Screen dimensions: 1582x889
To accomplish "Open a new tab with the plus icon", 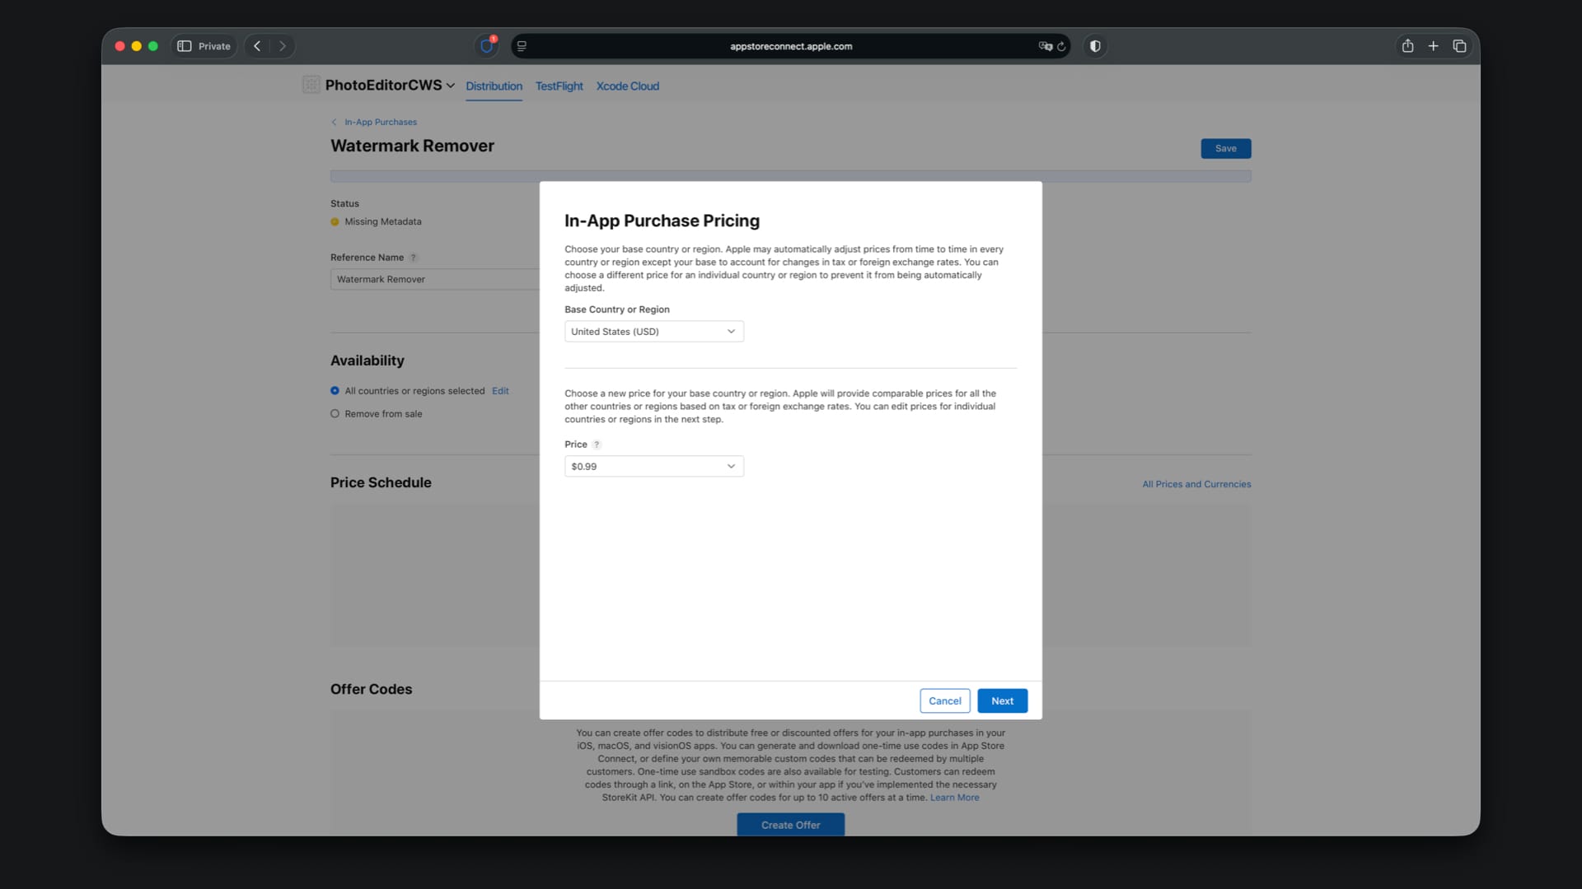I will pyautogui.click(x=1433, y=46).
